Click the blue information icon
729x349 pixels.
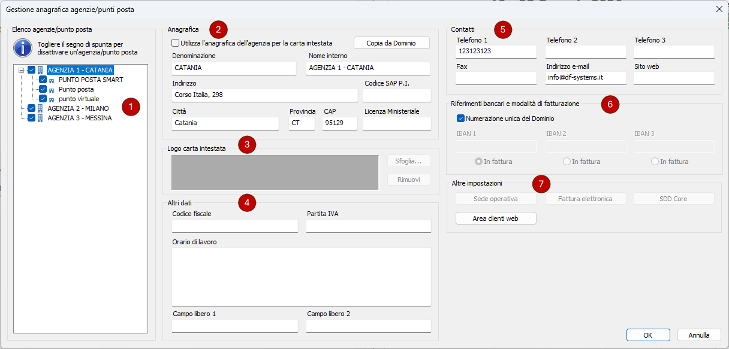(x=23, y=48)
